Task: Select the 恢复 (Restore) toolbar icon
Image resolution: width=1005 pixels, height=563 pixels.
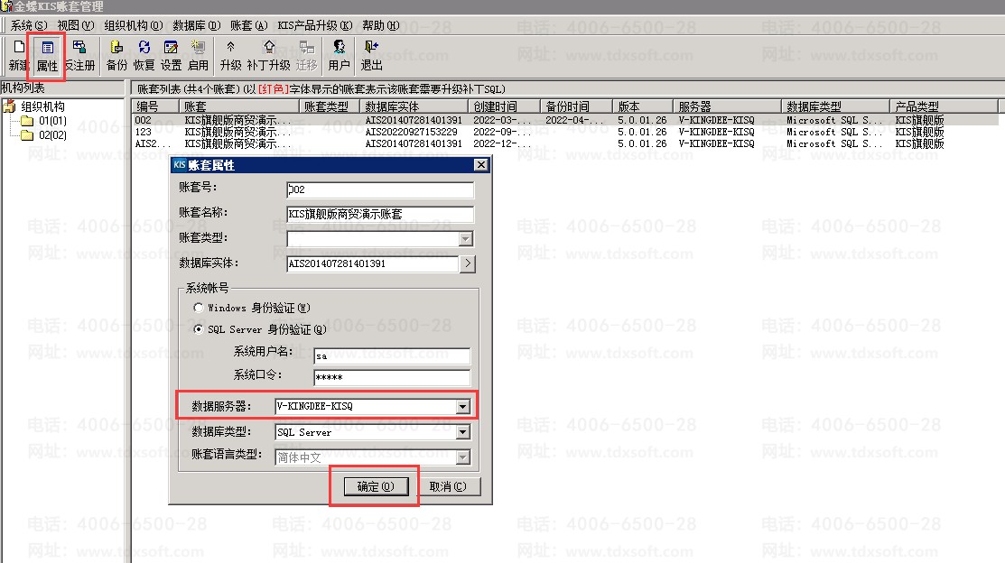Action: point(144,54)
